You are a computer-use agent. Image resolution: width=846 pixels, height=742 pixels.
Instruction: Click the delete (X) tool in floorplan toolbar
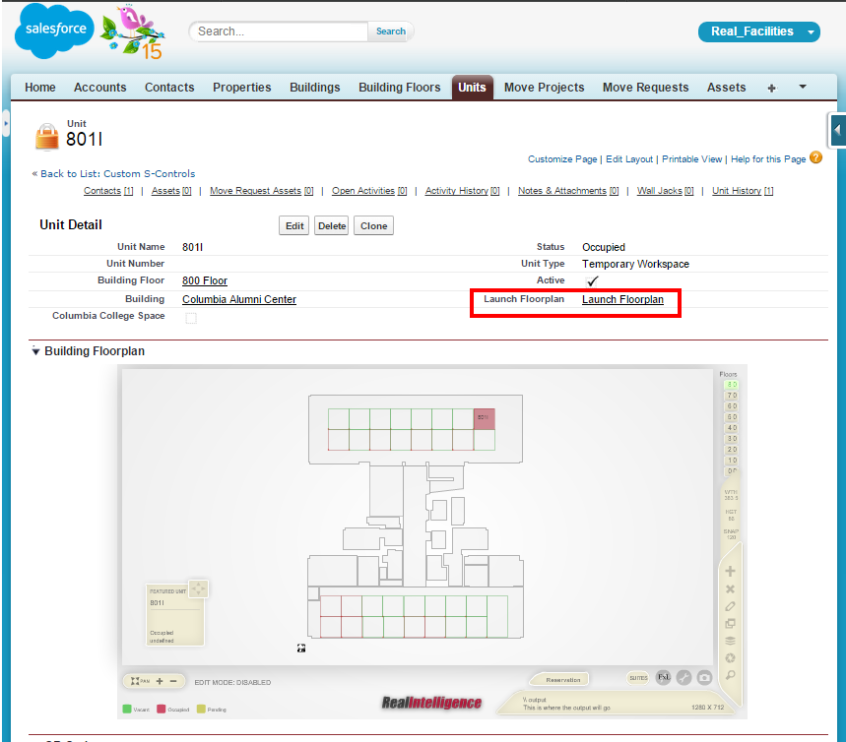(730, 589)
